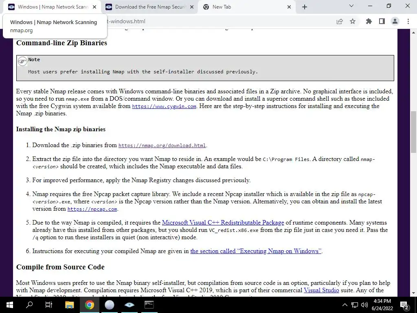Open the Executing Nmap on Windows section link
The width and height of the screenshot is (417, 313).
coord(256,251)
